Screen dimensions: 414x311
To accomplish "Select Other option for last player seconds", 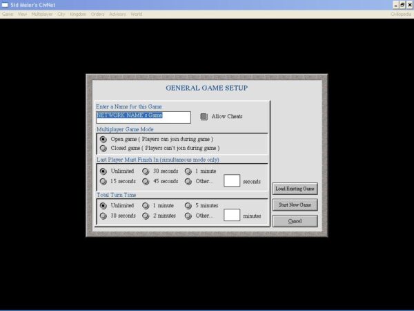I will pos(188,181).
